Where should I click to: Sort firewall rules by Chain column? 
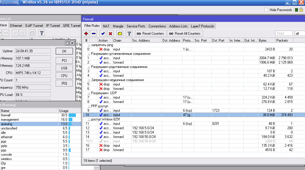pos(122,41)
